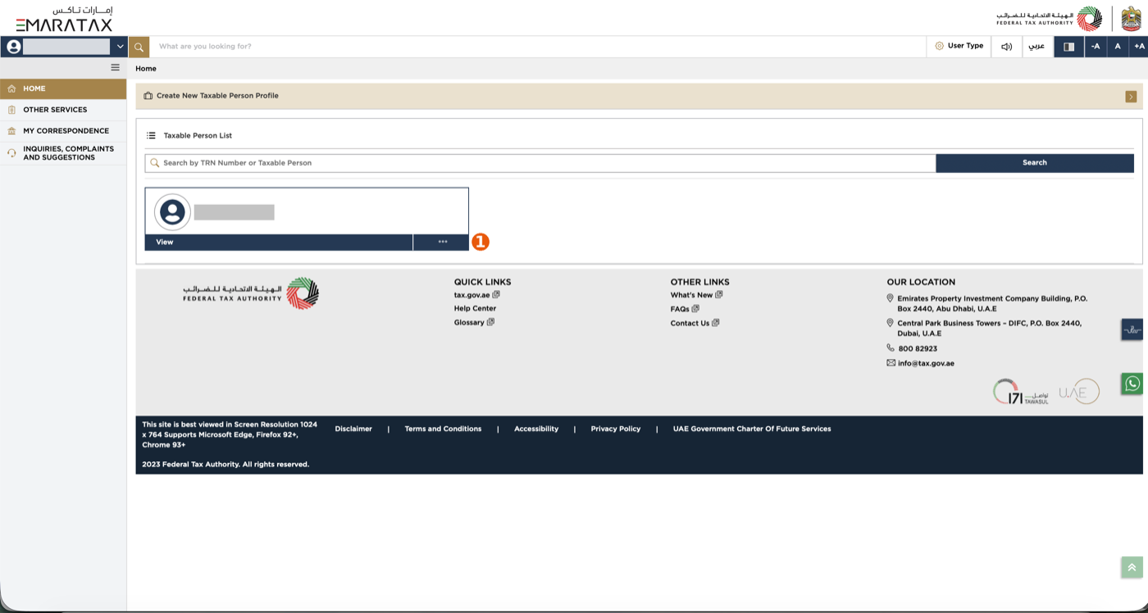The height and width of the screenshot is (613, 1148).
Task: Open Terms and Conditions footer link
Action: tap(443, 429)
